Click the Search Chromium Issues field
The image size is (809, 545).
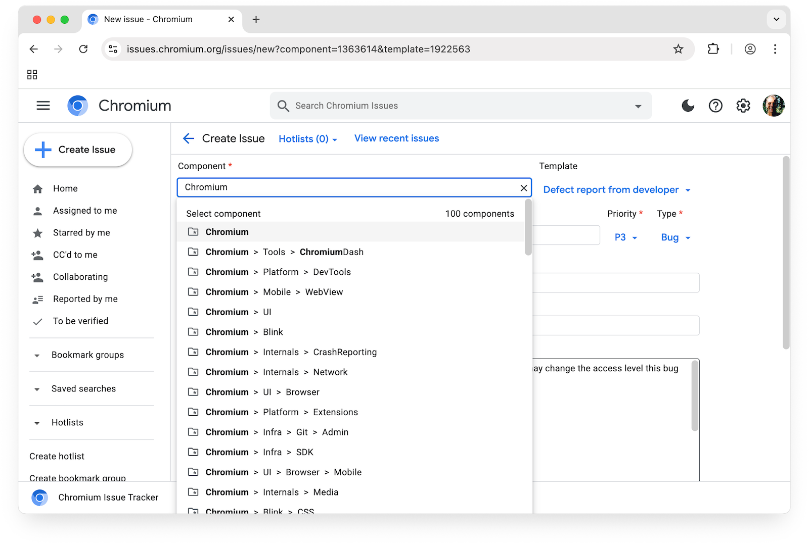coord(455,106)
